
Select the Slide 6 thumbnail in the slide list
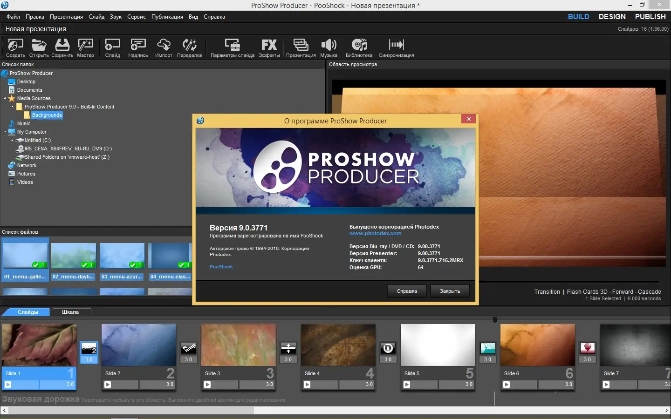538,345
